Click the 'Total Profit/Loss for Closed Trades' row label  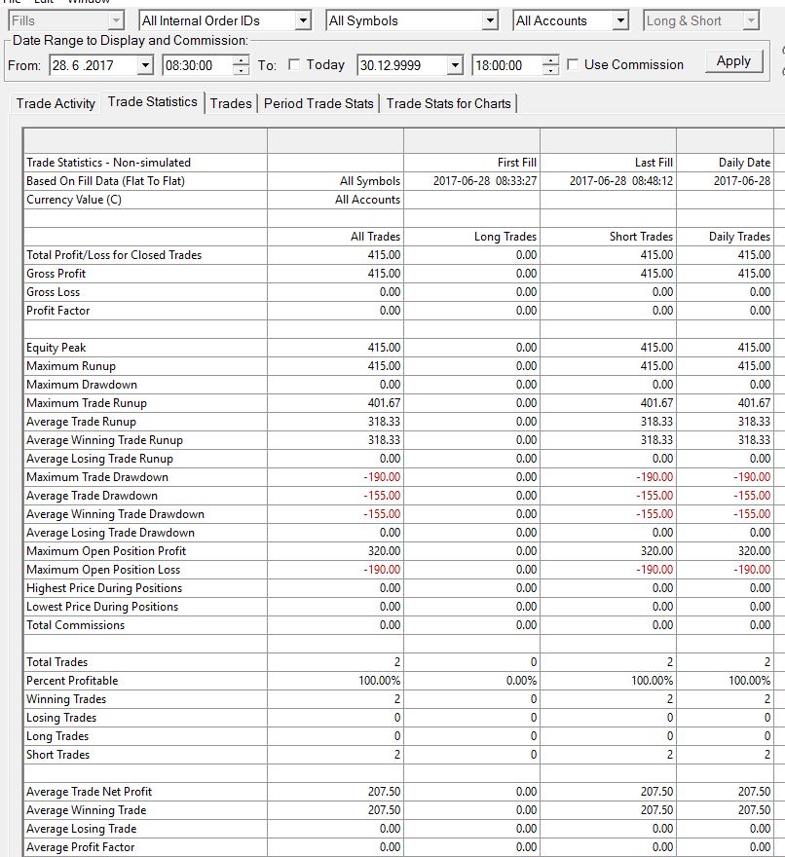point(114,255)
